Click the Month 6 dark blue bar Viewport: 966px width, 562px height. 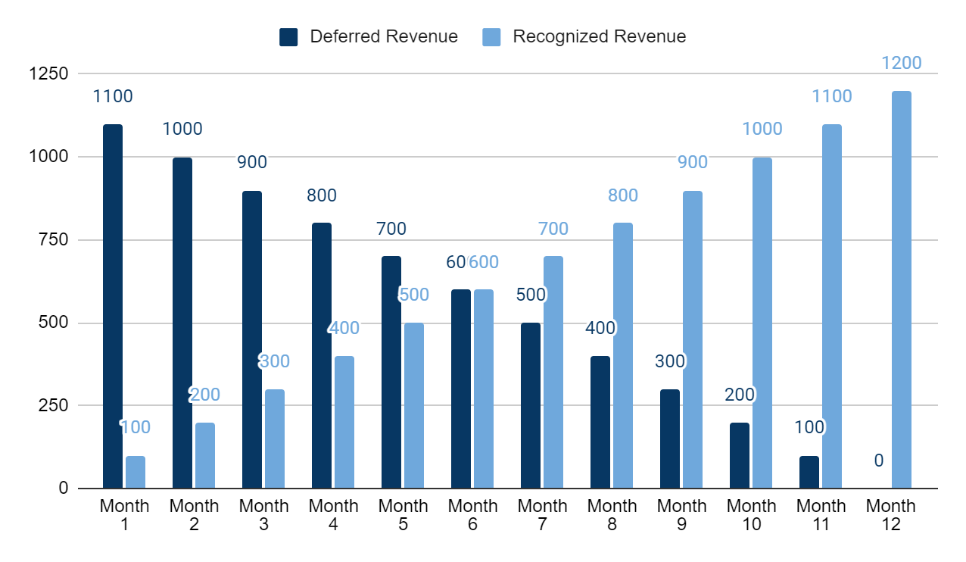coord(460,386)
